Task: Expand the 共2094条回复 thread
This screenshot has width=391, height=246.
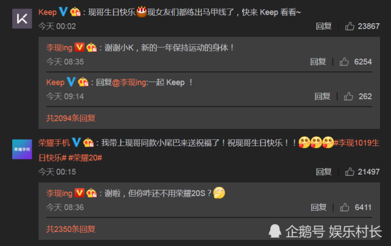Action: click(71, 118)
